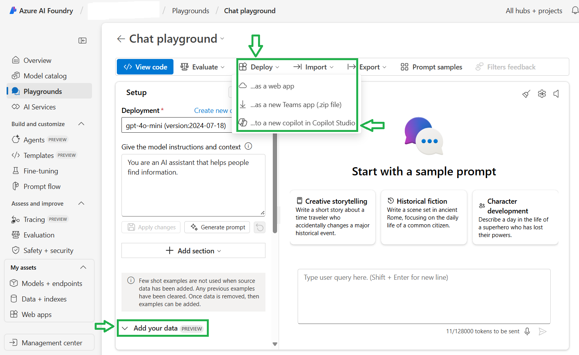
Task: Click the Models + endpoints cube icon
Action: coord(14,283)
